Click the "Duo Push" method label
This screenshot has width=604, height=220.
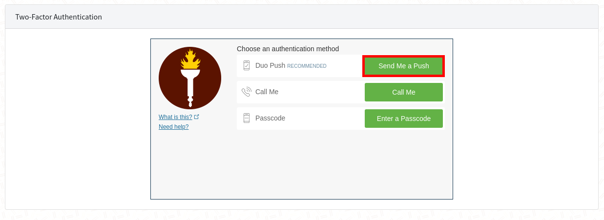click(x=270, y=65)
